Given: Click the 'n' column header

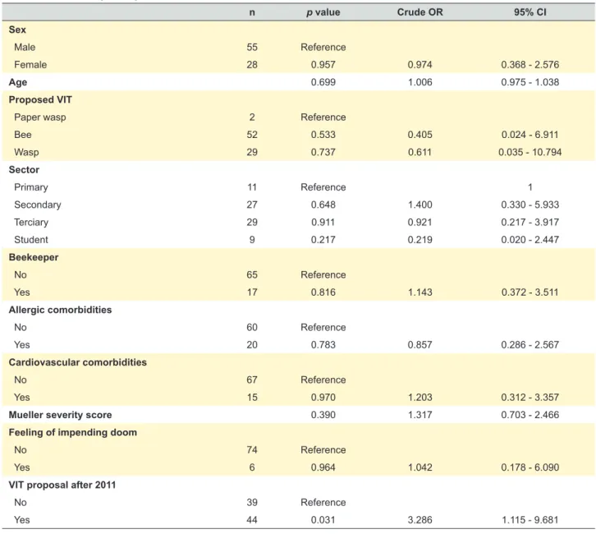Looking at the screenshot, I should pyautogui.click(x=252, y=12).
